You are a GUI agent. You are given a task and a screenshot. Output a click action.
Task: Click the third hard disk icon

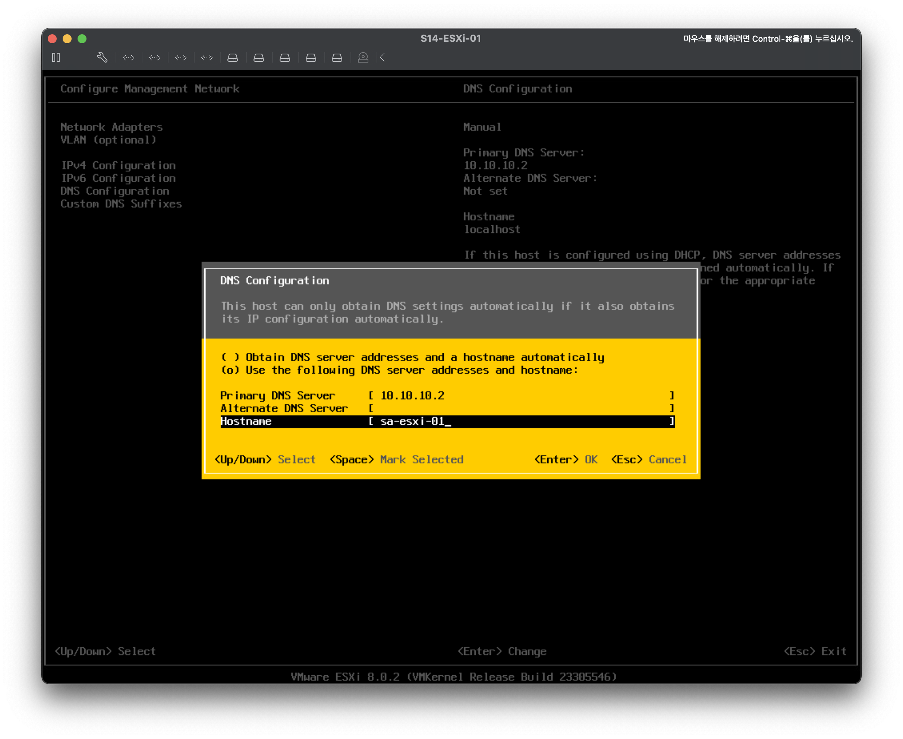pyautogui.click(x=285, y=57)
